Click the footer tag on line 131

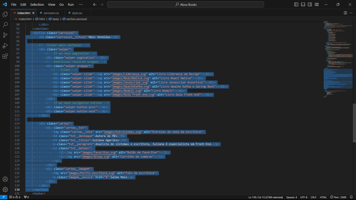[x=39, y=193]
